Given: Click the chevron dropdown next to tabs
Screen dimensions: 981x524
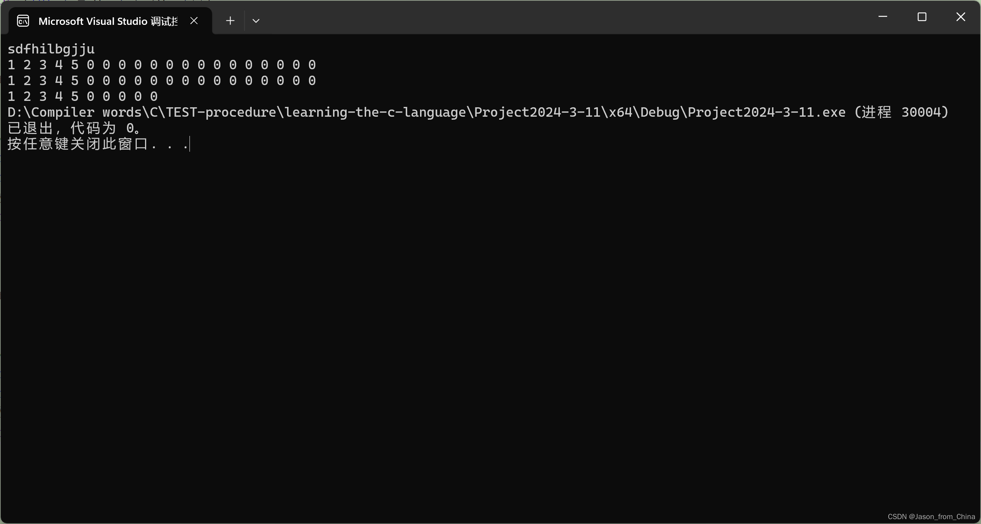Looking at the screenshot, I should tap(256, 21).
